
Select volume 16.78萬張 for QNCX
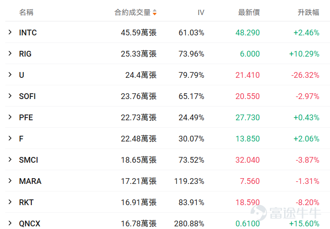pos(139,224)
